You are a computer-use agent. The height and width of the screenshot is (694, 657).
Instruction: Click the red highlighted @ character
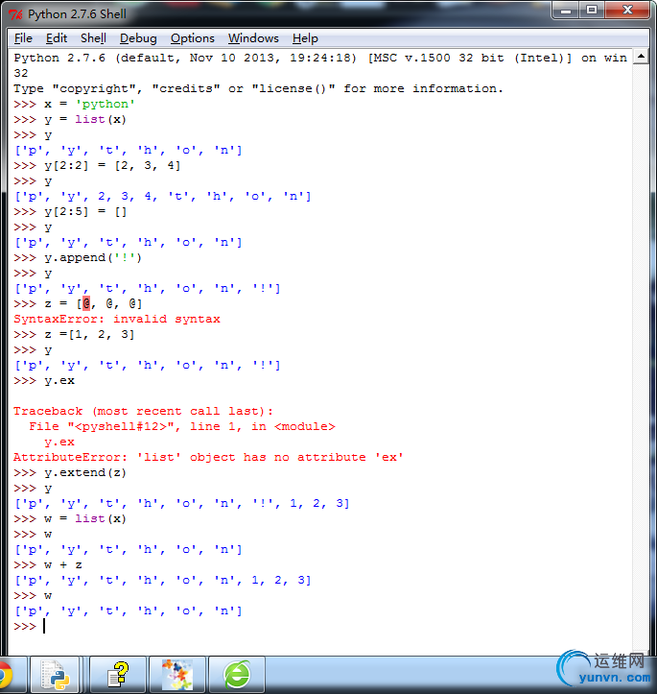click(x=86, y=303)
